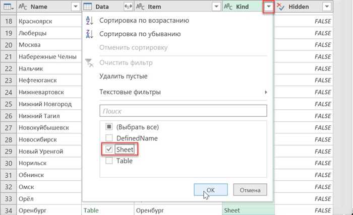Click the Z-A descending sort icon
Image resolution: width=353 pixels, height=215 pixels.
(x=90, y=34)
